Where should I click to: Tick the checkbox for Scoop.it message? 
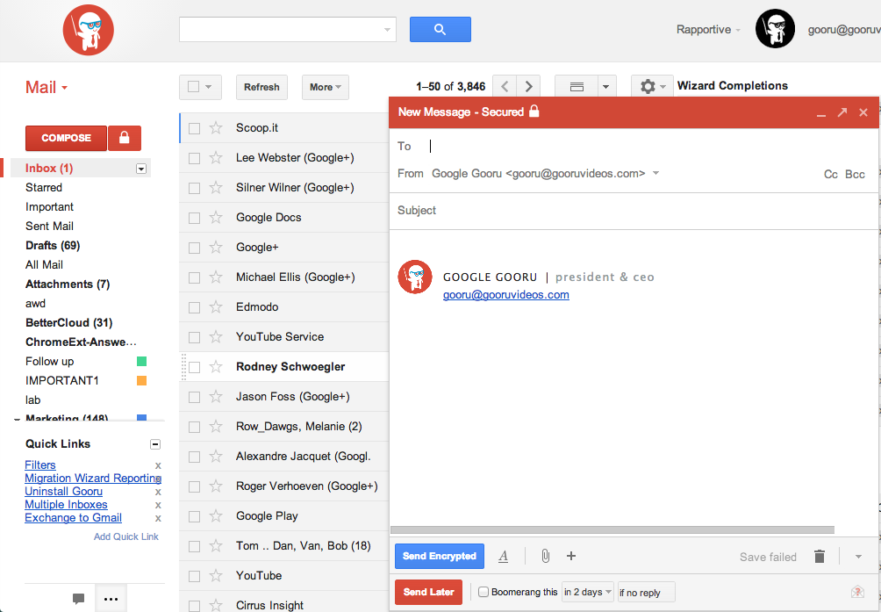click(195, 129)
